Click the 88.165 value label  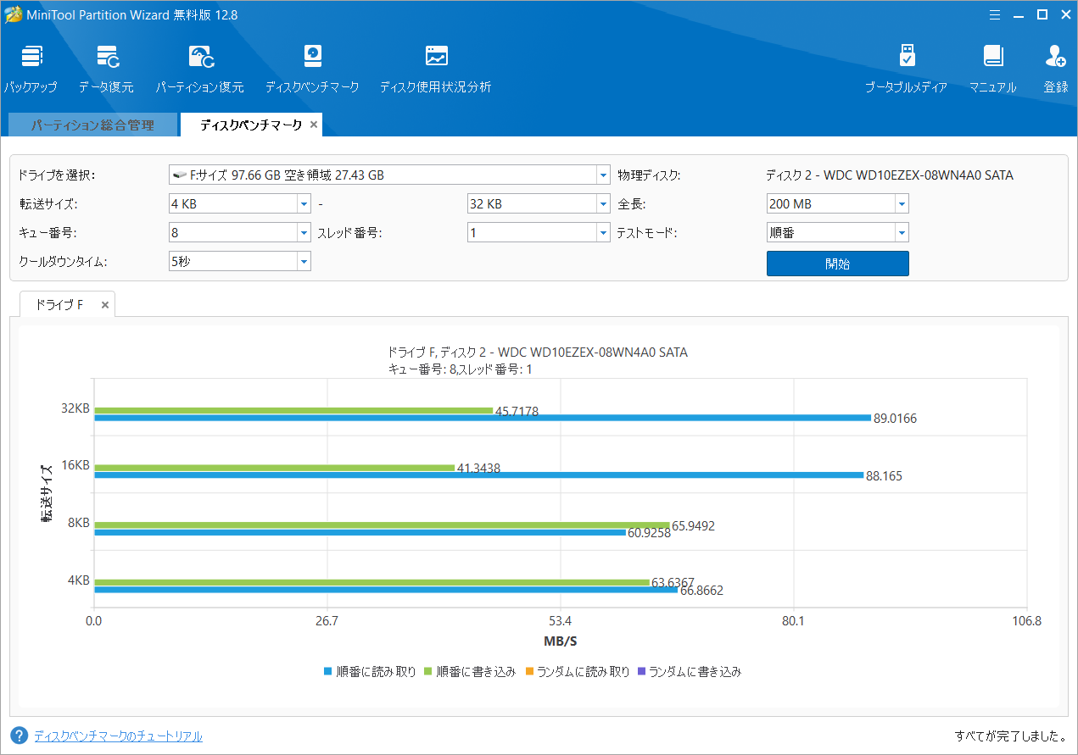[884, 476]
